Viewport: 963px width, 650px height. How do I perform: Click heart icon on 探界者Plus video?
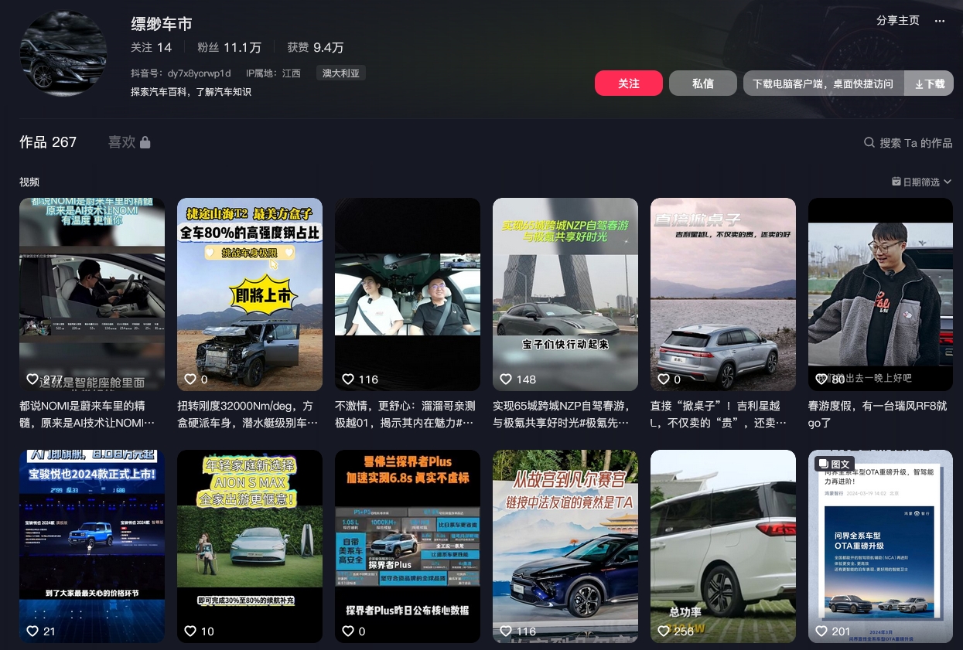348,631
